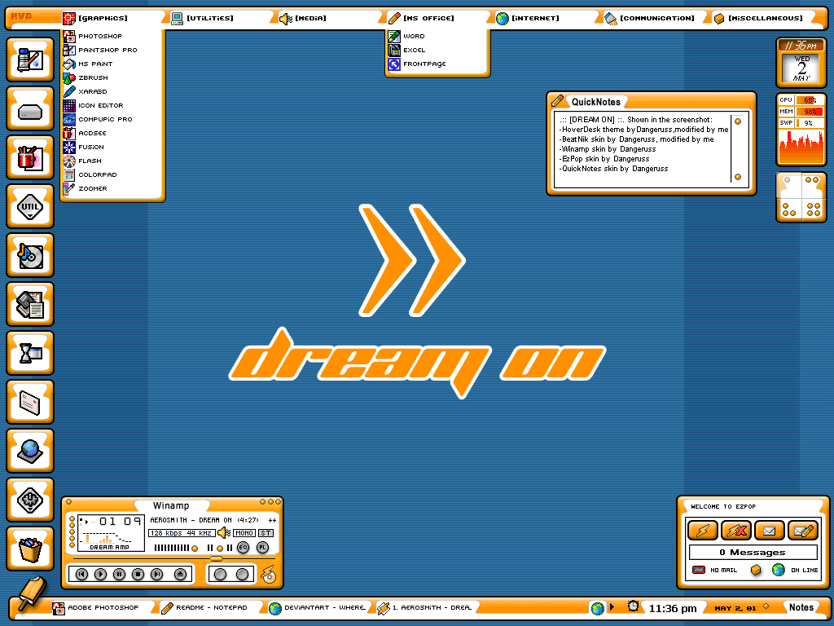Viewport: 834px width, 626px height.
Task: Click the Winamp volume slider knob
Action: pyautogui.click(x=195, y=549)
